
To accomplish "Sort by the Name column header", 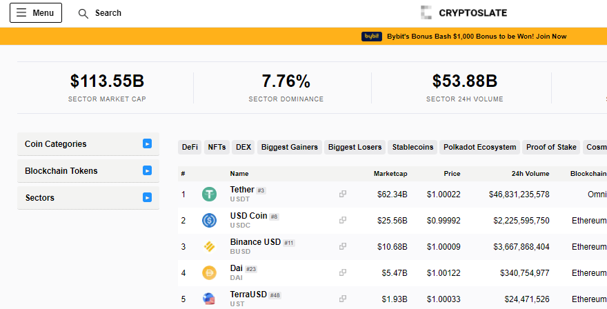I will pyautogui.click(x=239, y=174).
